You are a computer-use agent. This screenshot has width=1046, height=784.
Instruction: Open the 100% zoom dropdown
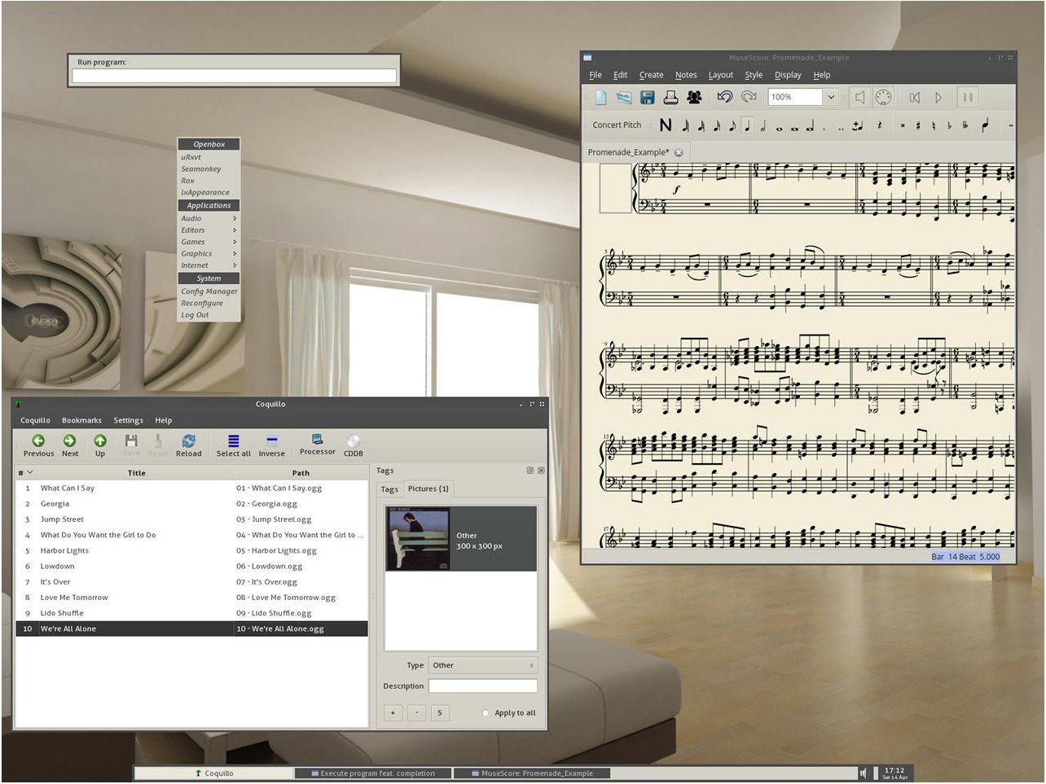(831, 97)
